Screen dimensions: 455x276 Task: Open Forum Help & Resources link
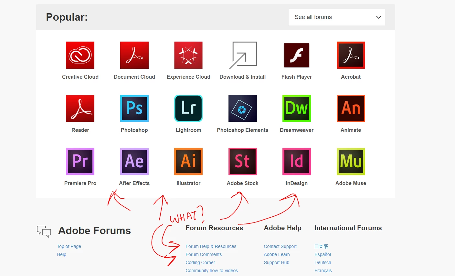pos(211,246)
